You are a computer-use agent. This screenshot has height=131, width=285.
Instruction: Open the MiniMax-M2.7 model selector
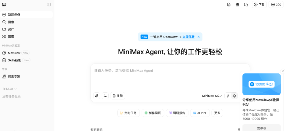click(212, 96)
